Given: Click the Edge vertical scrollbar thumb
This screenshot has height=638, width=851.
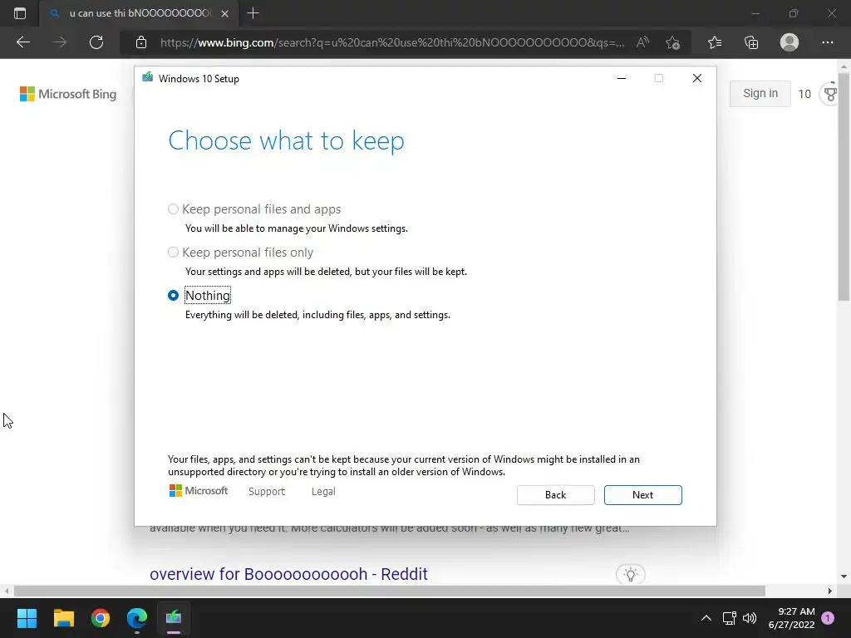Looking at the screenshot, I should pyautogui.click(x=844, y=187).
